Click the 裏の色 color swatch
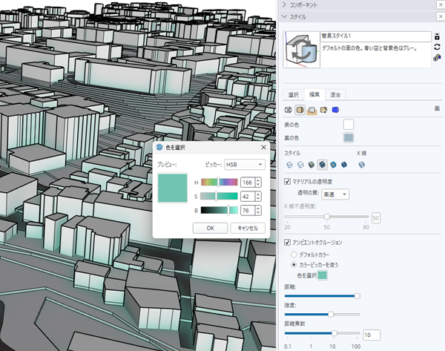Screen dimensions: 445x351 click(348, 137)
